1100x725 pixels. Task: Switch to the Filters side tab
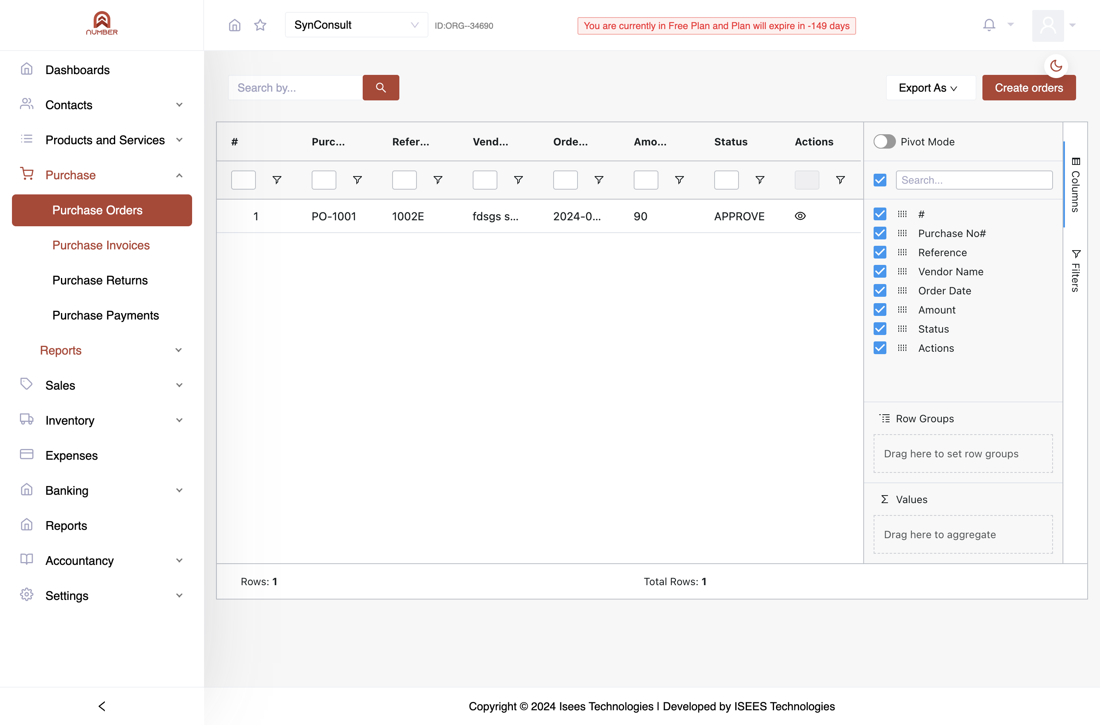coord(1075,270)
